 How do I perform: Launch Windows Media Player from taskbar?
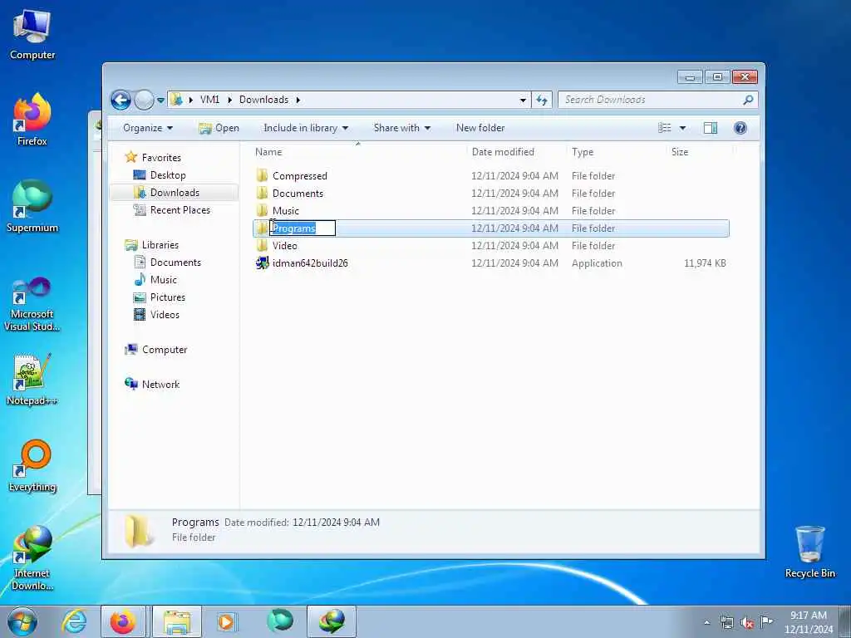[x=226, y=621]
